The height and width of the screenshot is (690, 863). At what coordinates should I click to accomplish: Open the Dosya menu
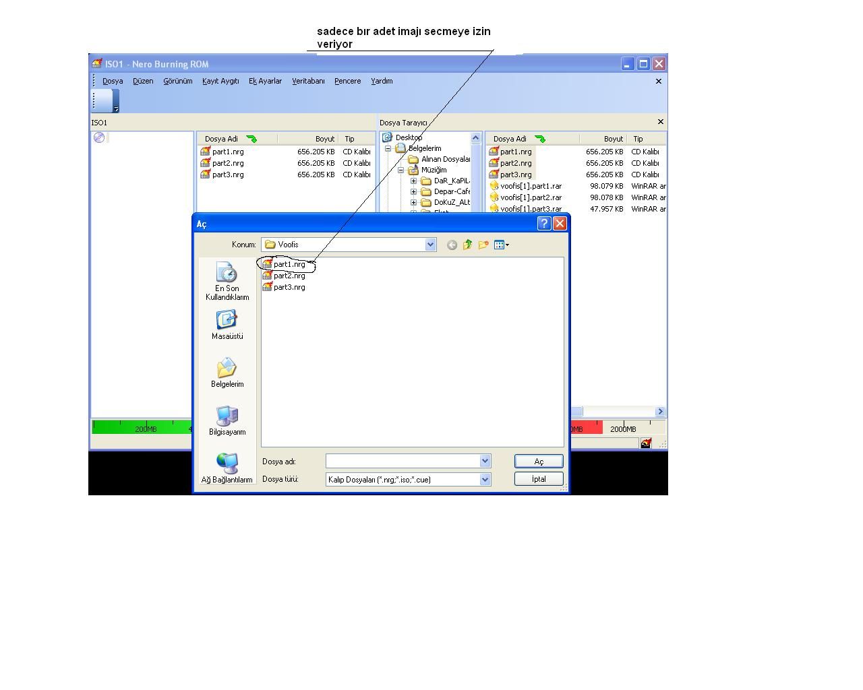113,81
